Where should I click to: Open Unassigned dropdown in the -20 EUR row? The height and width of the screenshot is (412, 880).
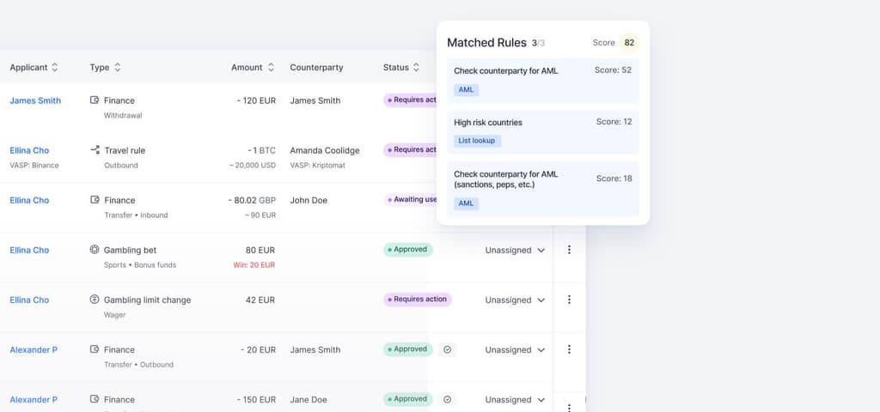pyautogui.click(x=515, y=350)
